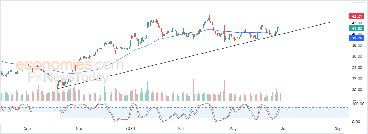Click the 100.00 stochastic scale label
The image size is (368, 134).
click(357, 104)
